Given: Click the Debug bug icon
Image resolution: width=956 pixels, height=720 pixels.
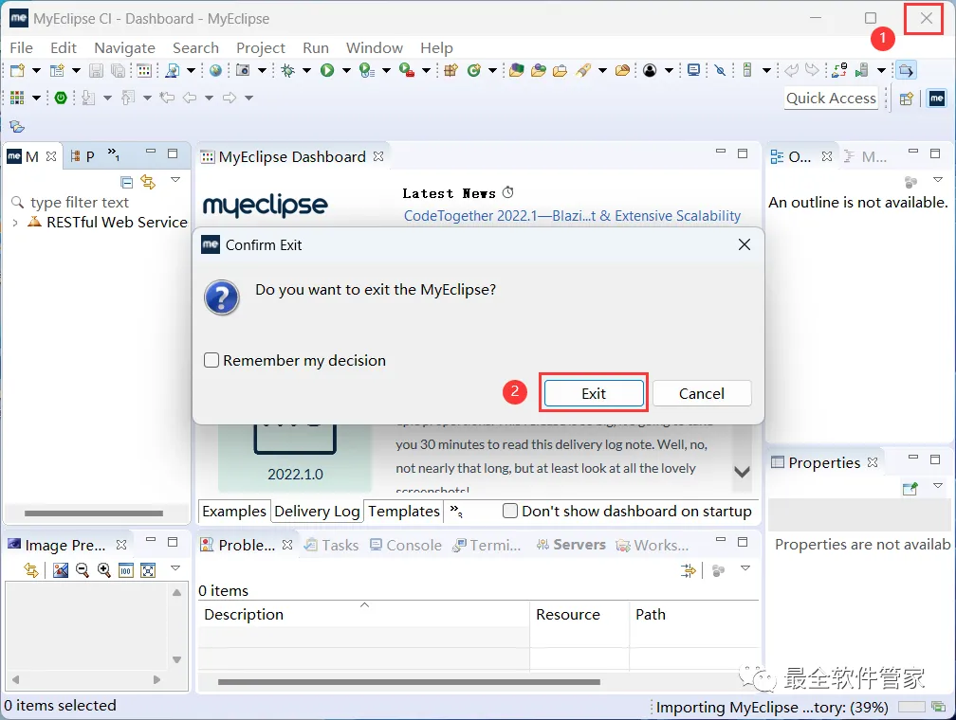Looking at the screenshot, I should [x=287, y=70].
